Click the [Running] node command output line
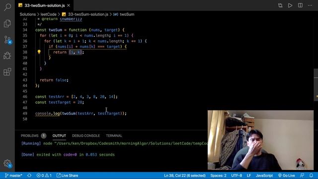This screenshot has height=179, width=318. coord(115,144)
